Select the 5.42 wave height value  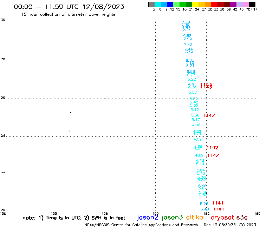194,102
